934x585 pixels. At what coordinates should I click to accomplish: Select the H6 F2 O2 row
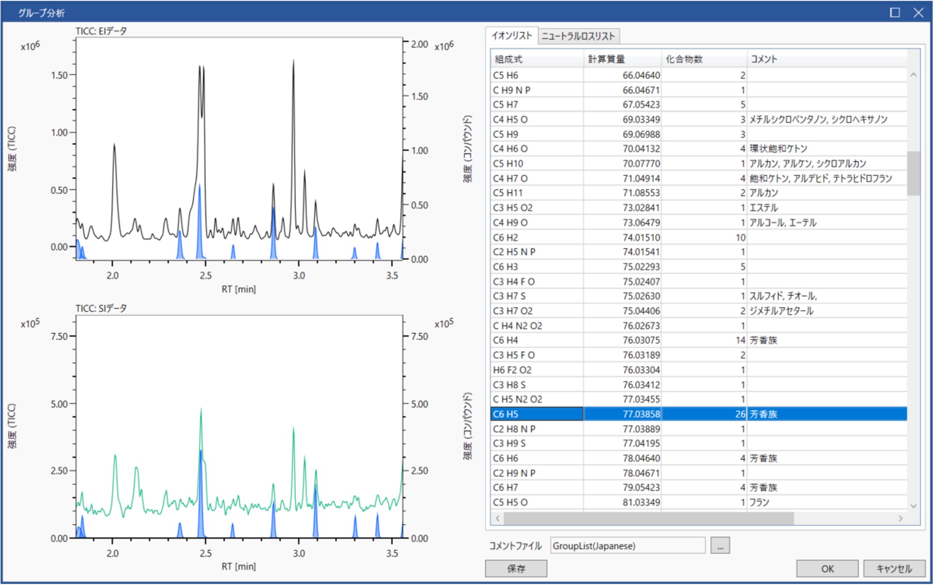click(699, 370)
